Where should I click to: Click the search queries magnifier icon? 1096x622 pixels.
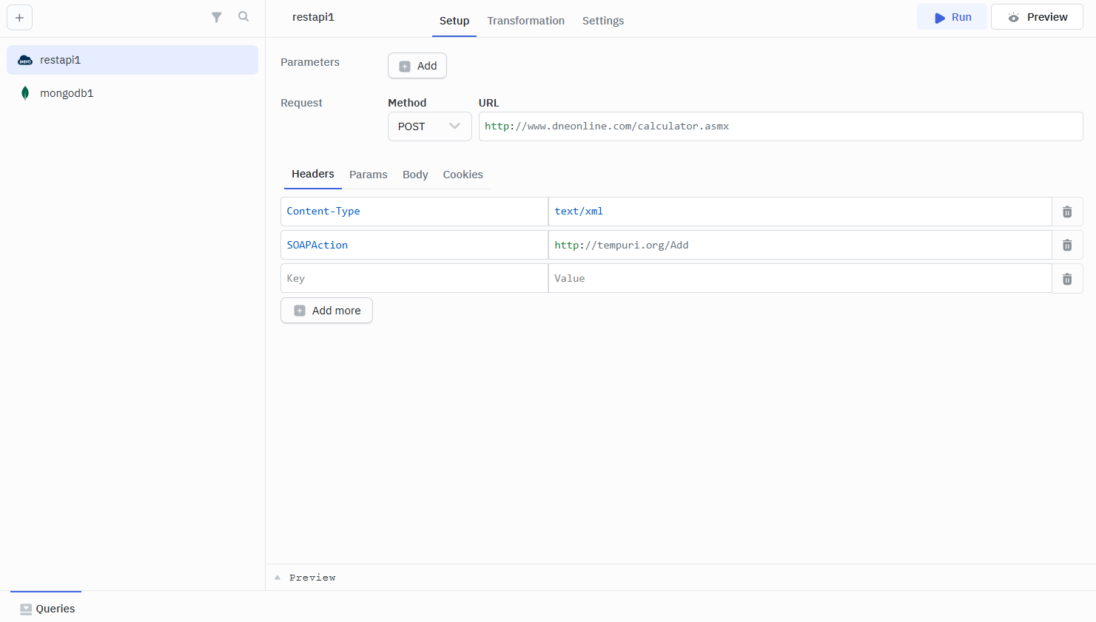tap(243, 17)
